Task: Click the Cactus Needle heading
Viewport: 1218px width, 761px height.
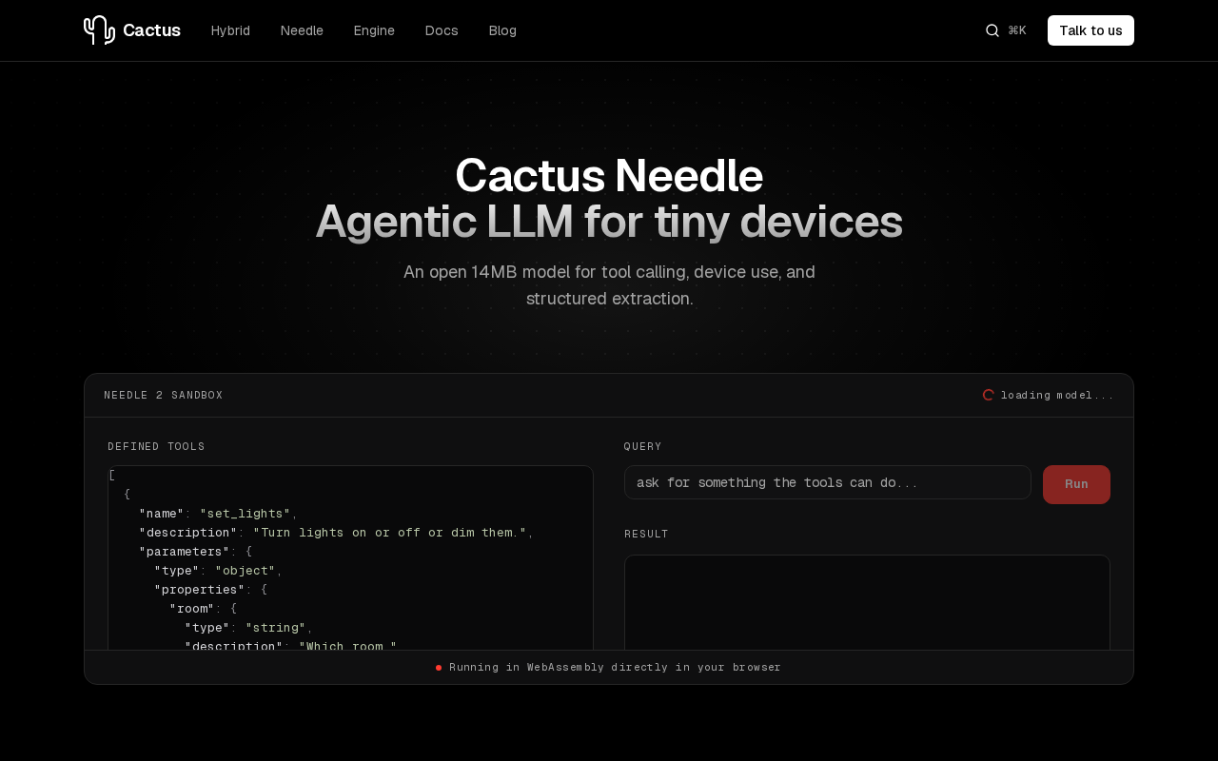Action: 609,176
